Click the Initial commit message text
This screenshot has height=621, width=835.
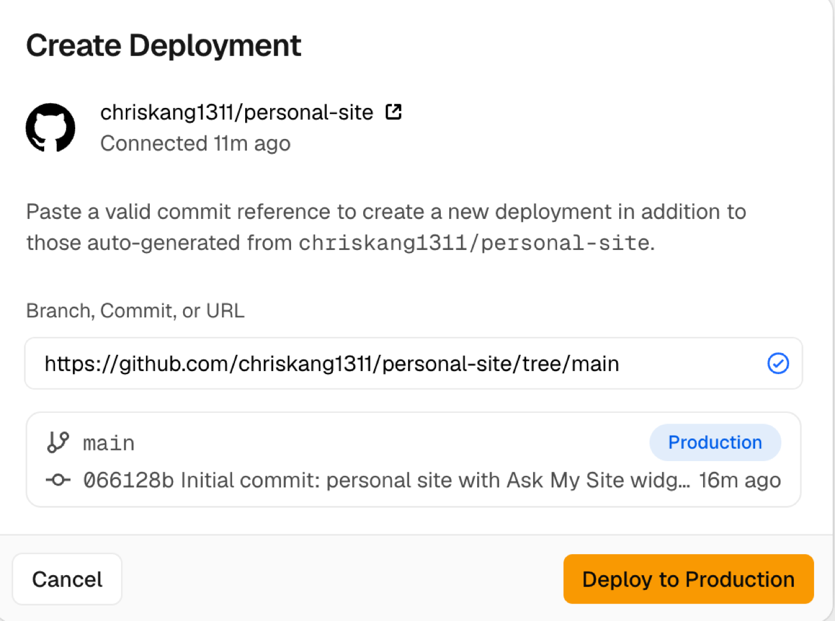click(435, 480)
